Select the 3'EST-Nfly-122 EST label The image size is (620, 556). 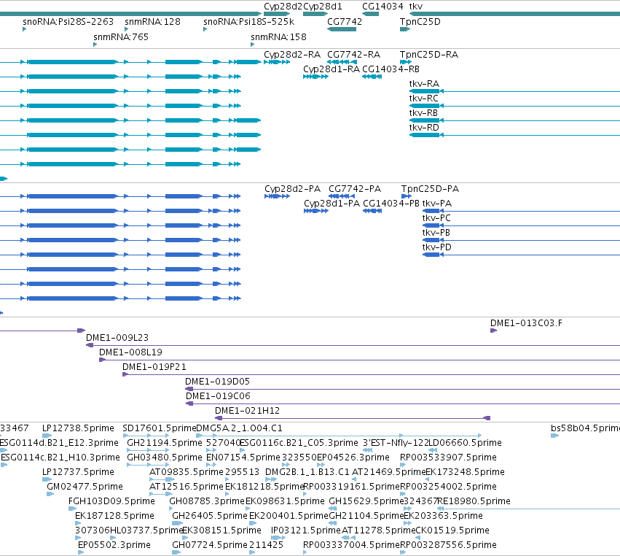[396, 443]
